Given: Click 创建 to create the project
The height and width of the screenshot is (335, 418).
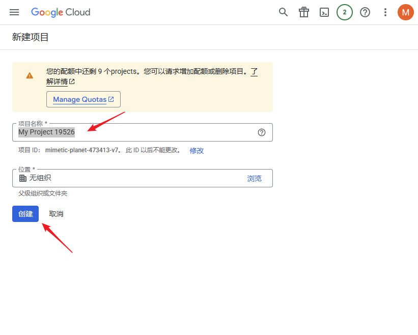Looking at the screenshot, I should [x=25, y=214].
